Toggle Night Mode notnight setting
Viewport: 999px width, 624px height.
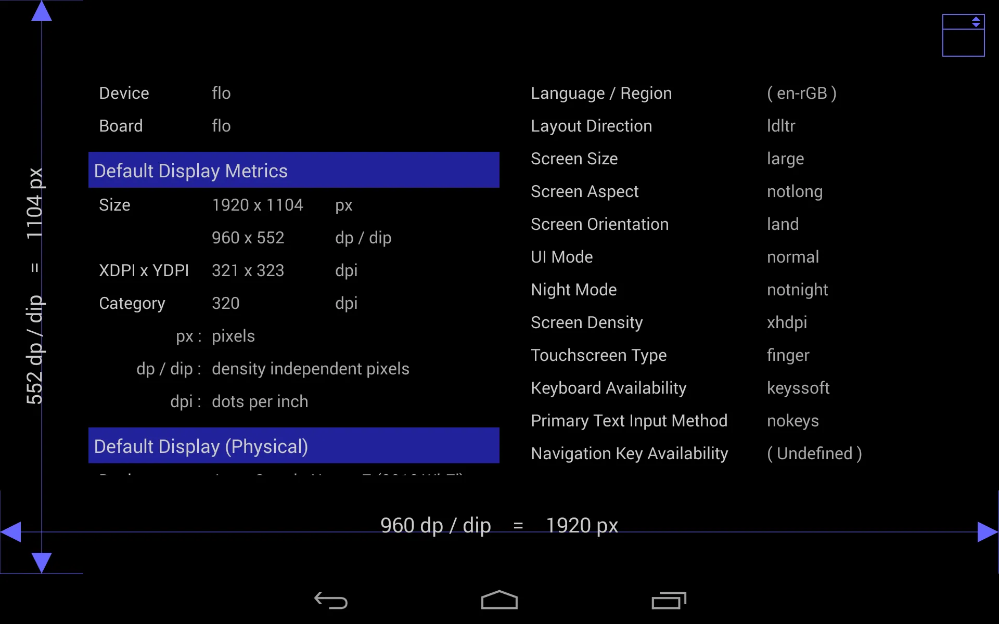798,290
